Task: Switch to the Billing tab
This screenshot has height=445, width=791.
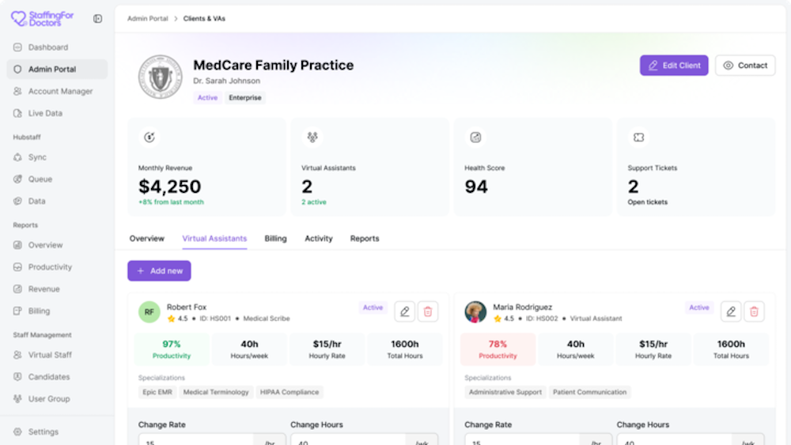Action: point(275,239)
